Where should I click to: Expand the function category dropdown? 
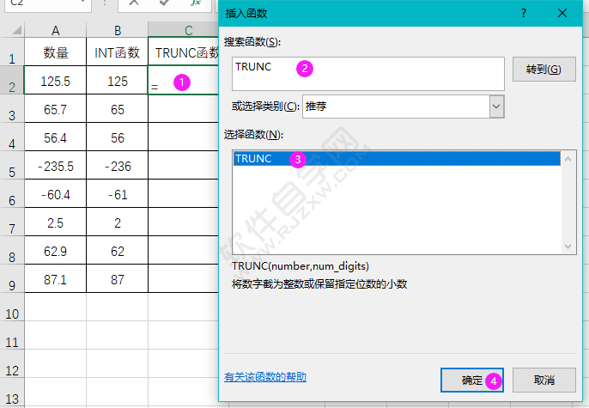(x=495, y=107)
